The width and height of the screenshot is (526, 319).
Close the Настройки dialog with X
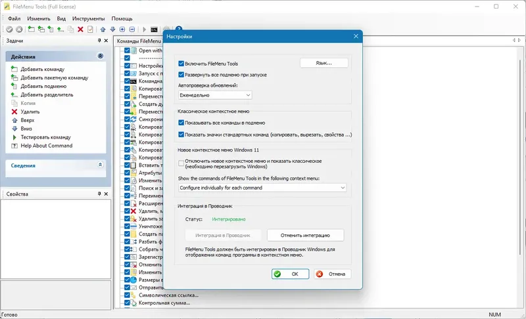click(x=356, y=36)
